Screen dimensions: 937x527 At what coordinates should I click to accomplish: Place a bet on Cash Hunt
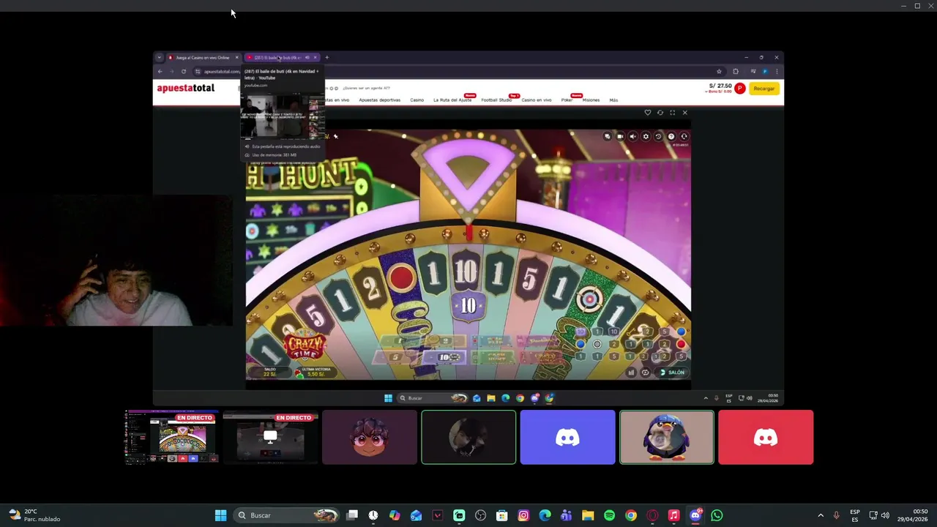493,357
